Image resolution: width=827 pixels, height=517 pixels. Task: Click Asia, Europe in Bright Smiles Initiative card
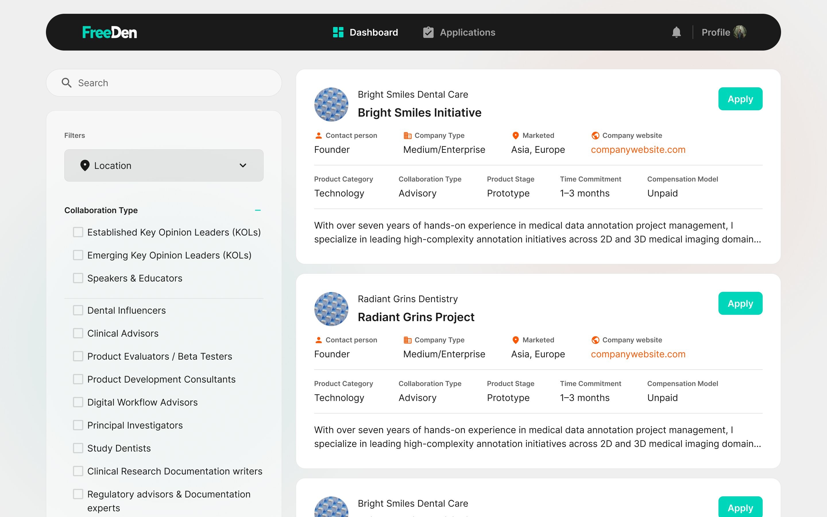(x=538, y=150)
